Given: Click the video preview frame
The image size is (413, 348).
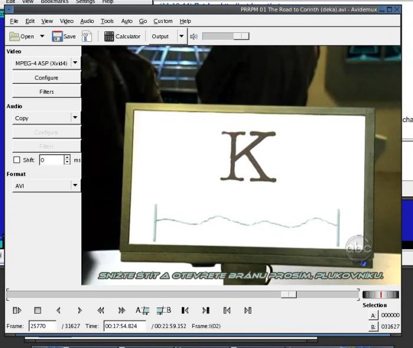Looking at the screenshot, I should click(241, 165).
